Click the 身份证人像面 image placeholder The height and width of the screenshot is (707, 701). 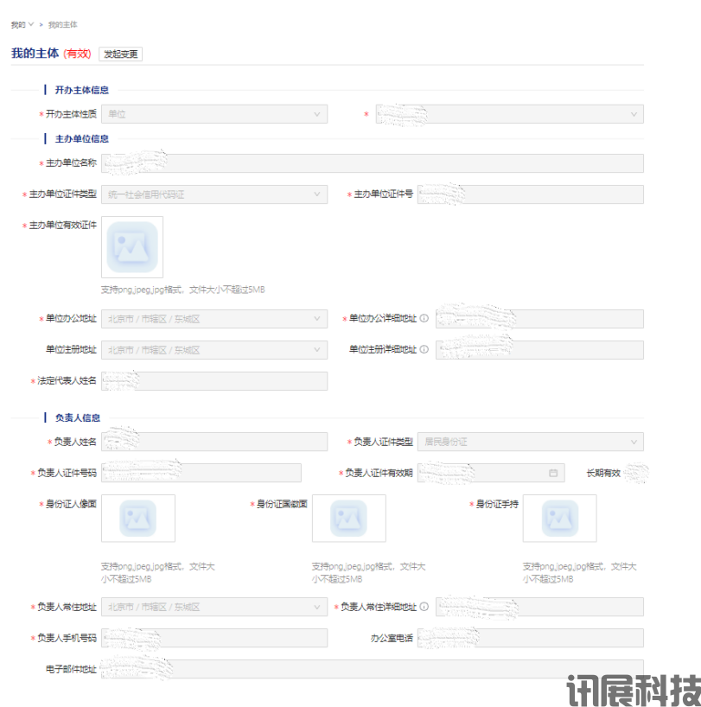pyautogui.click(x=137, y=518)
